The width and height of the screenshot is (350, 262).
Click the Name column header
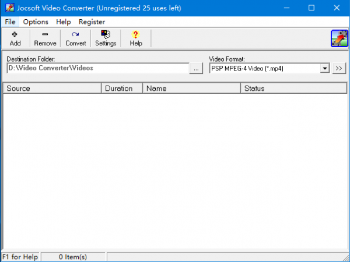[x=191, y=88]
